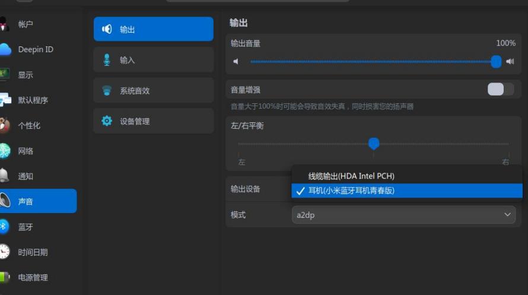Select 声音 sound speaker icon

coord(5,201)
